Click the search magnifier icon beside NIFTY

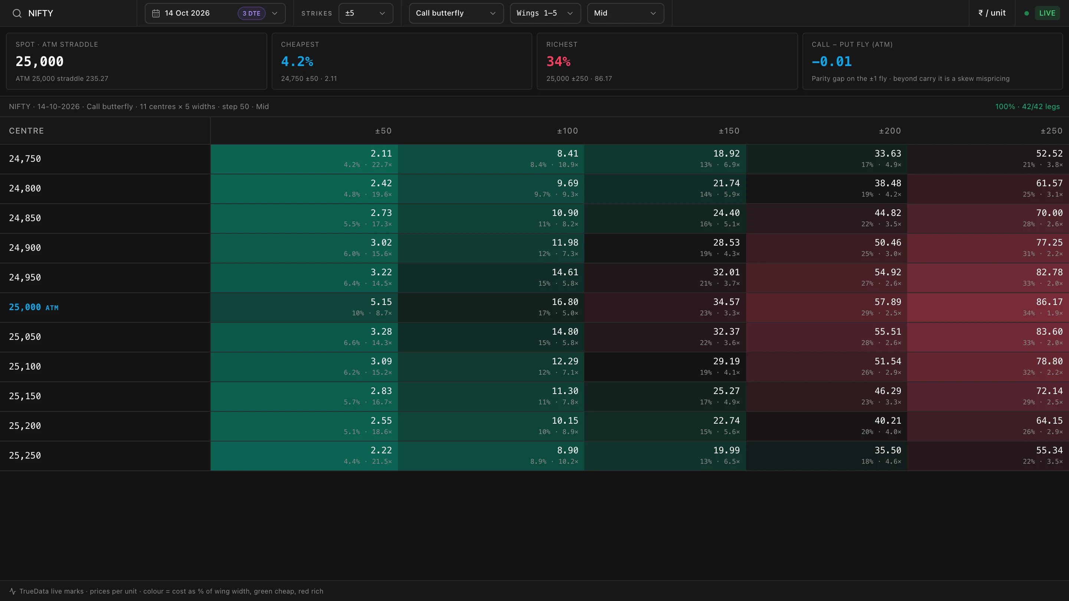pos(17,13)
